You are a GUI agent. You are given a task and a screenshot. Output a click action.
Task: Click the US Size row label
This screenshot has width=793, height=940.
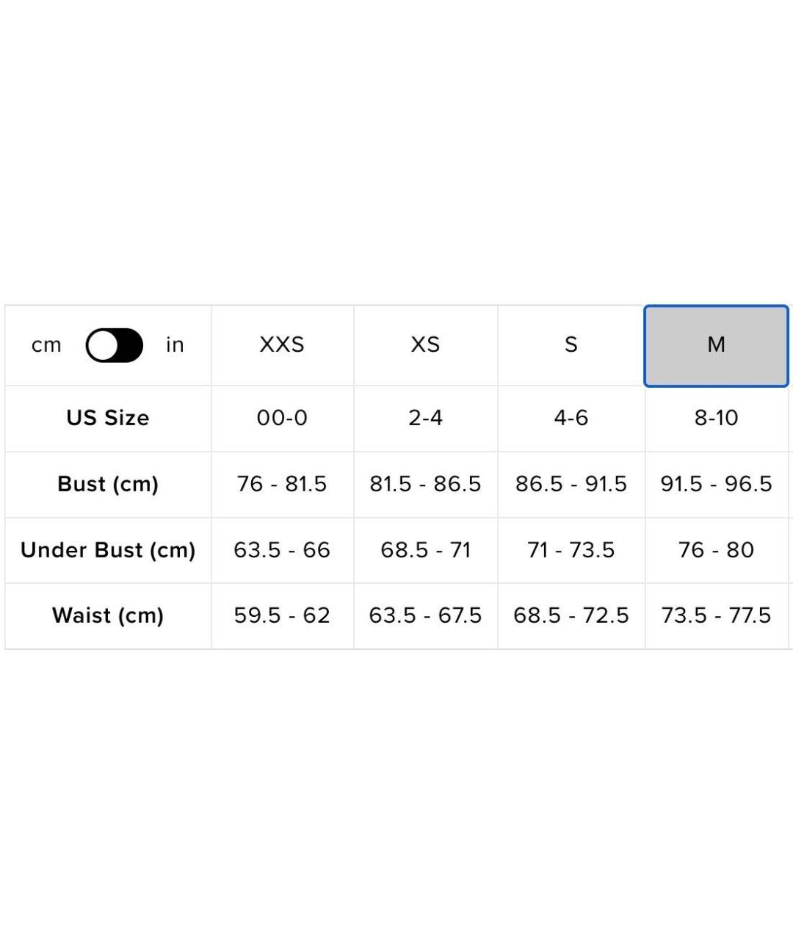click(108, 418)
